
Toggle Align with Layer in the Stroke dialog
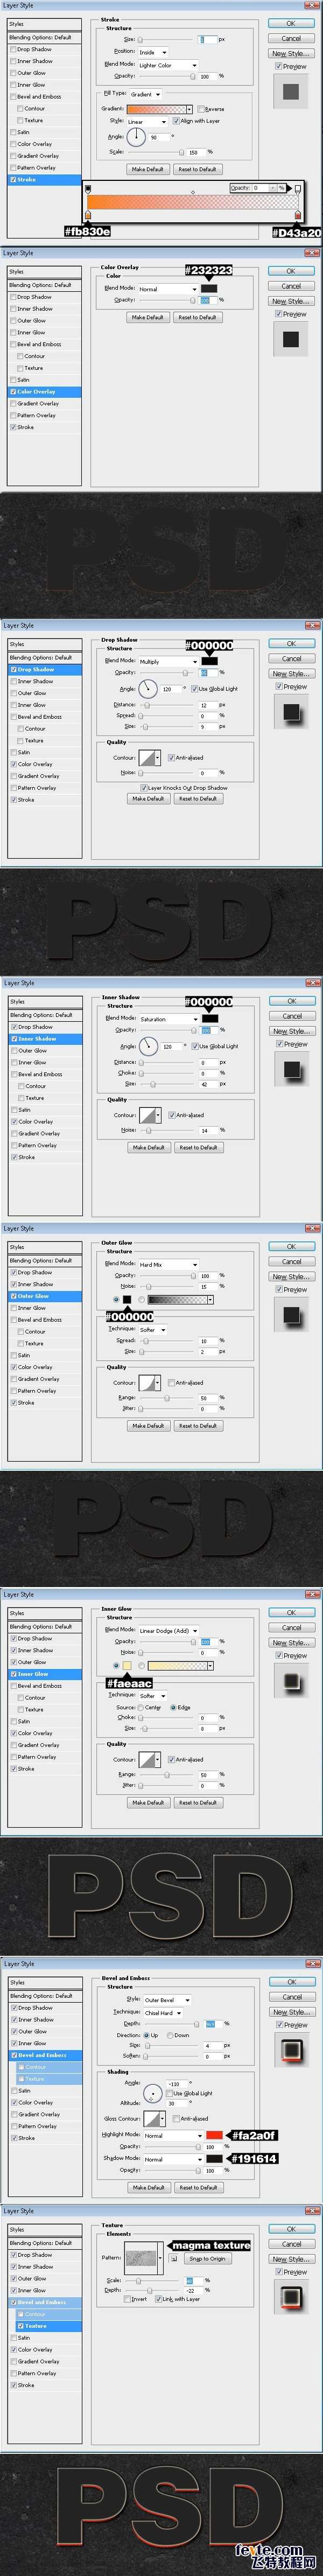point(176,121)
